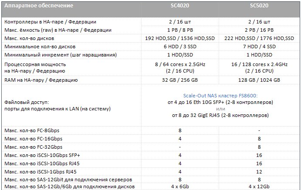Select '222 HDD,SSD / 1776 HDD,SSD' cell
The image size is (301, 190).
(259, 38)
